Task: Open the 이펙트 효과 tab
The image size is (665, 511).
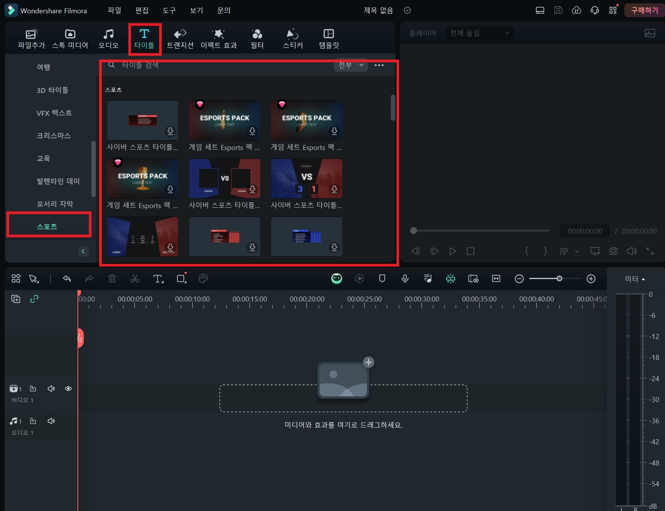Action: (219, 39)
